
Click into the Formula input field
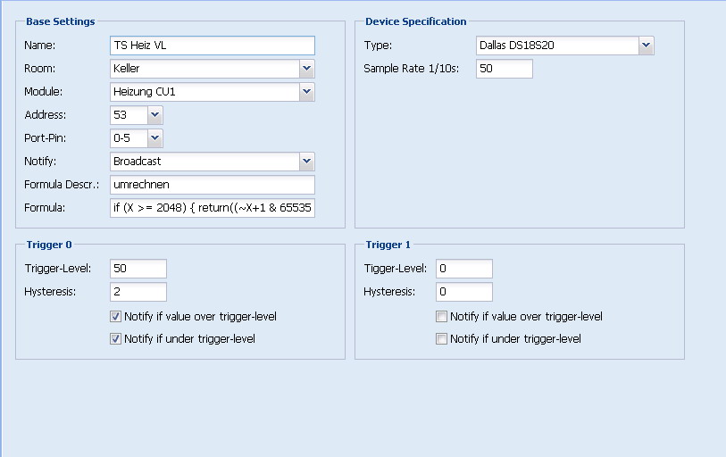pos(212,208)
